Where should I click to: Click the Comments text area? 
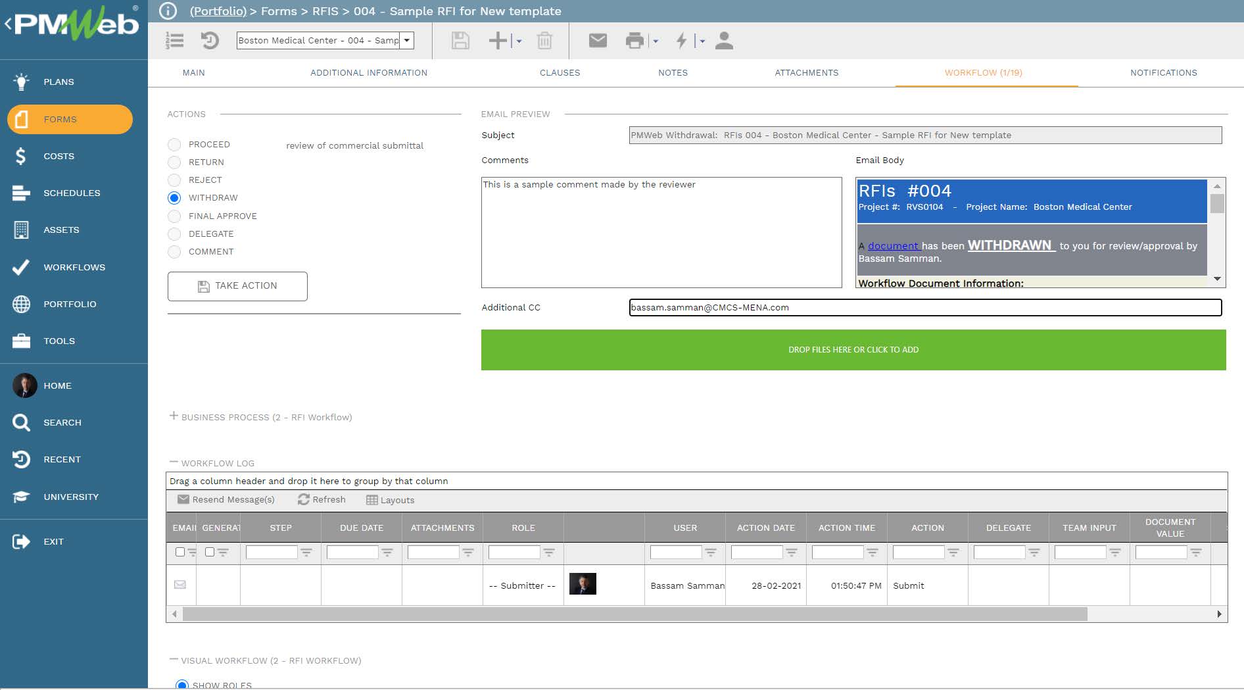(x=661, y=232)
